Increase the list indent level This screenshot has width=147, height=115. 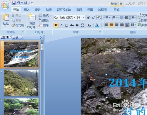click(x=126, y=18)
